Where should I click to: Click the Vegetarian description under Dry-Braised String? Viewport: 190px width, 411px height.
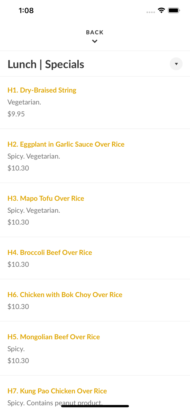click(24, 102)
